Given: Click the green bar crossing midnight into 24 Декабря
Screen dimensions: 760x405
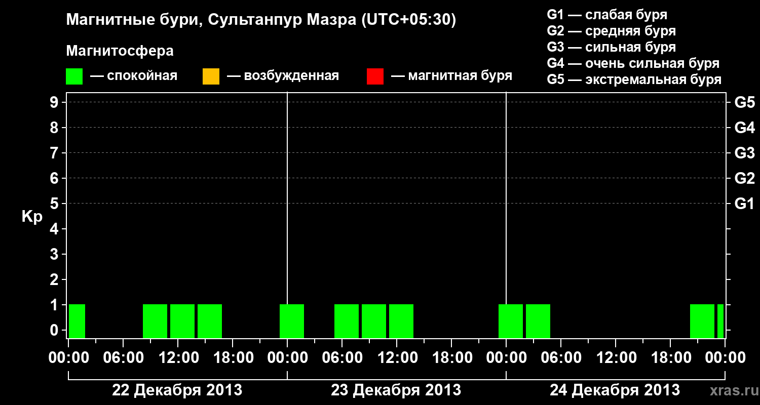Looking at the screenshot, I should (x=511, y=321).
